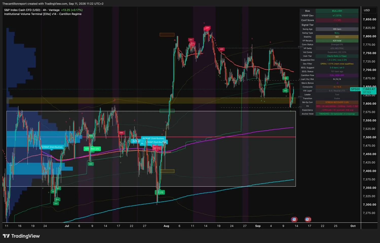
Task: Click the Thecantillonreport header caption
Action: pyautogui.click(x=53, y=4)
